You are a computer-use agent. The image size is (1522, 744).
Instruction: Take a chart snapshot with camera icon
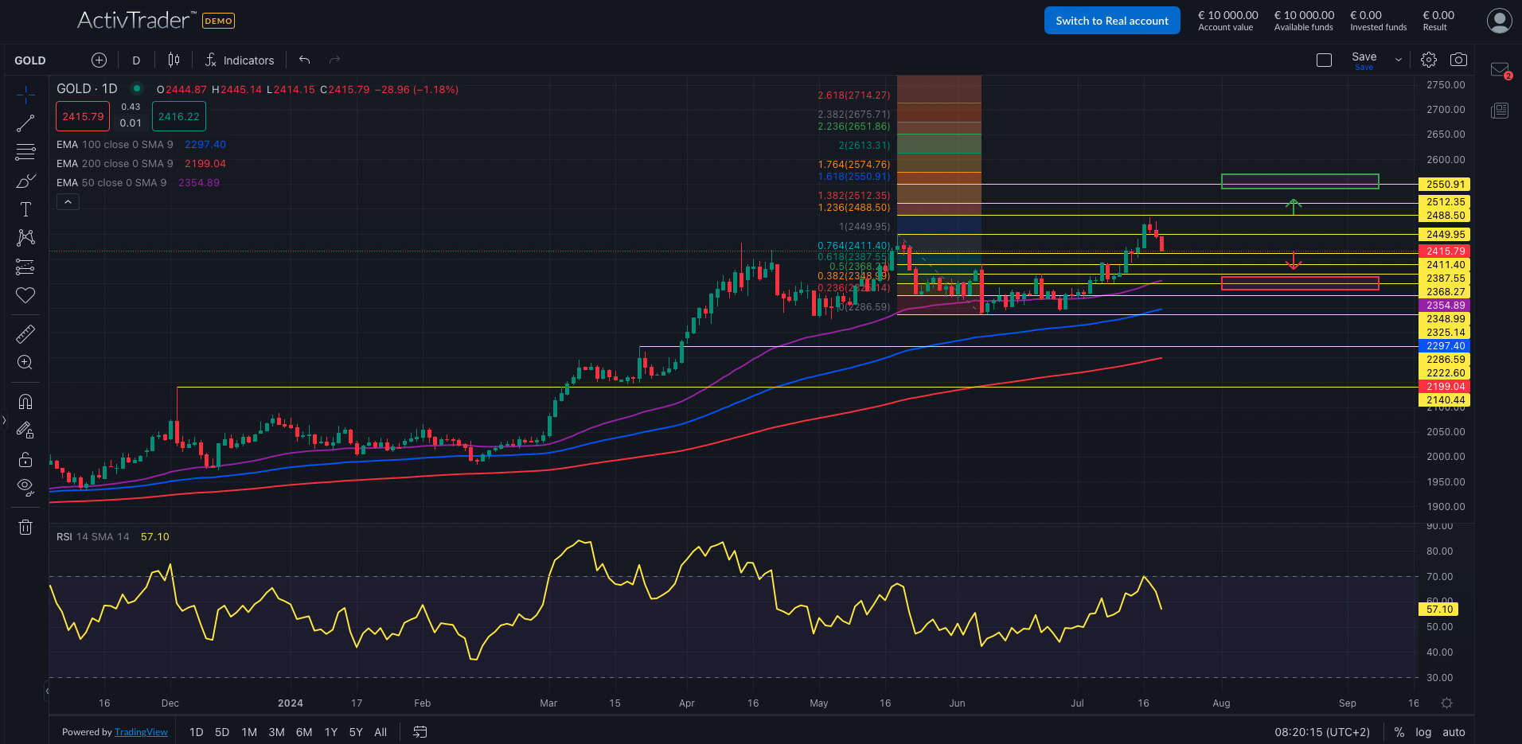1458,60
